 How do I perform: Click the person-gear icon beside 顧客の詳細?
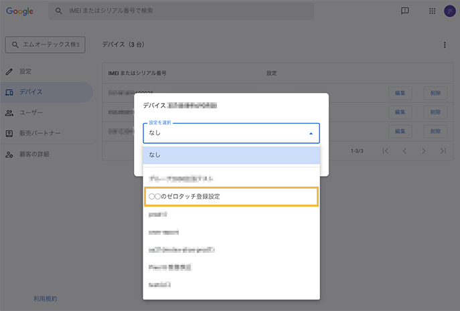click(9, 154)
